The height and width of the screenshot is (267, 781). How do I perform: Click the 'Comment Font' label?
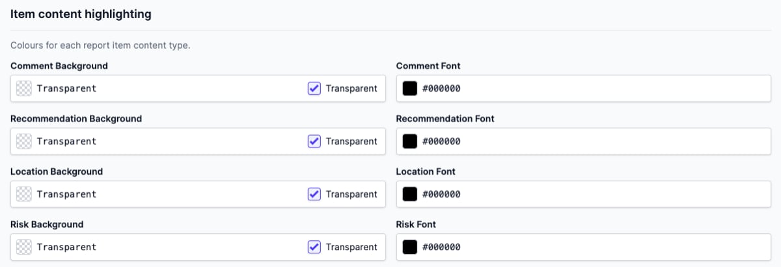[x=428, y=66]
